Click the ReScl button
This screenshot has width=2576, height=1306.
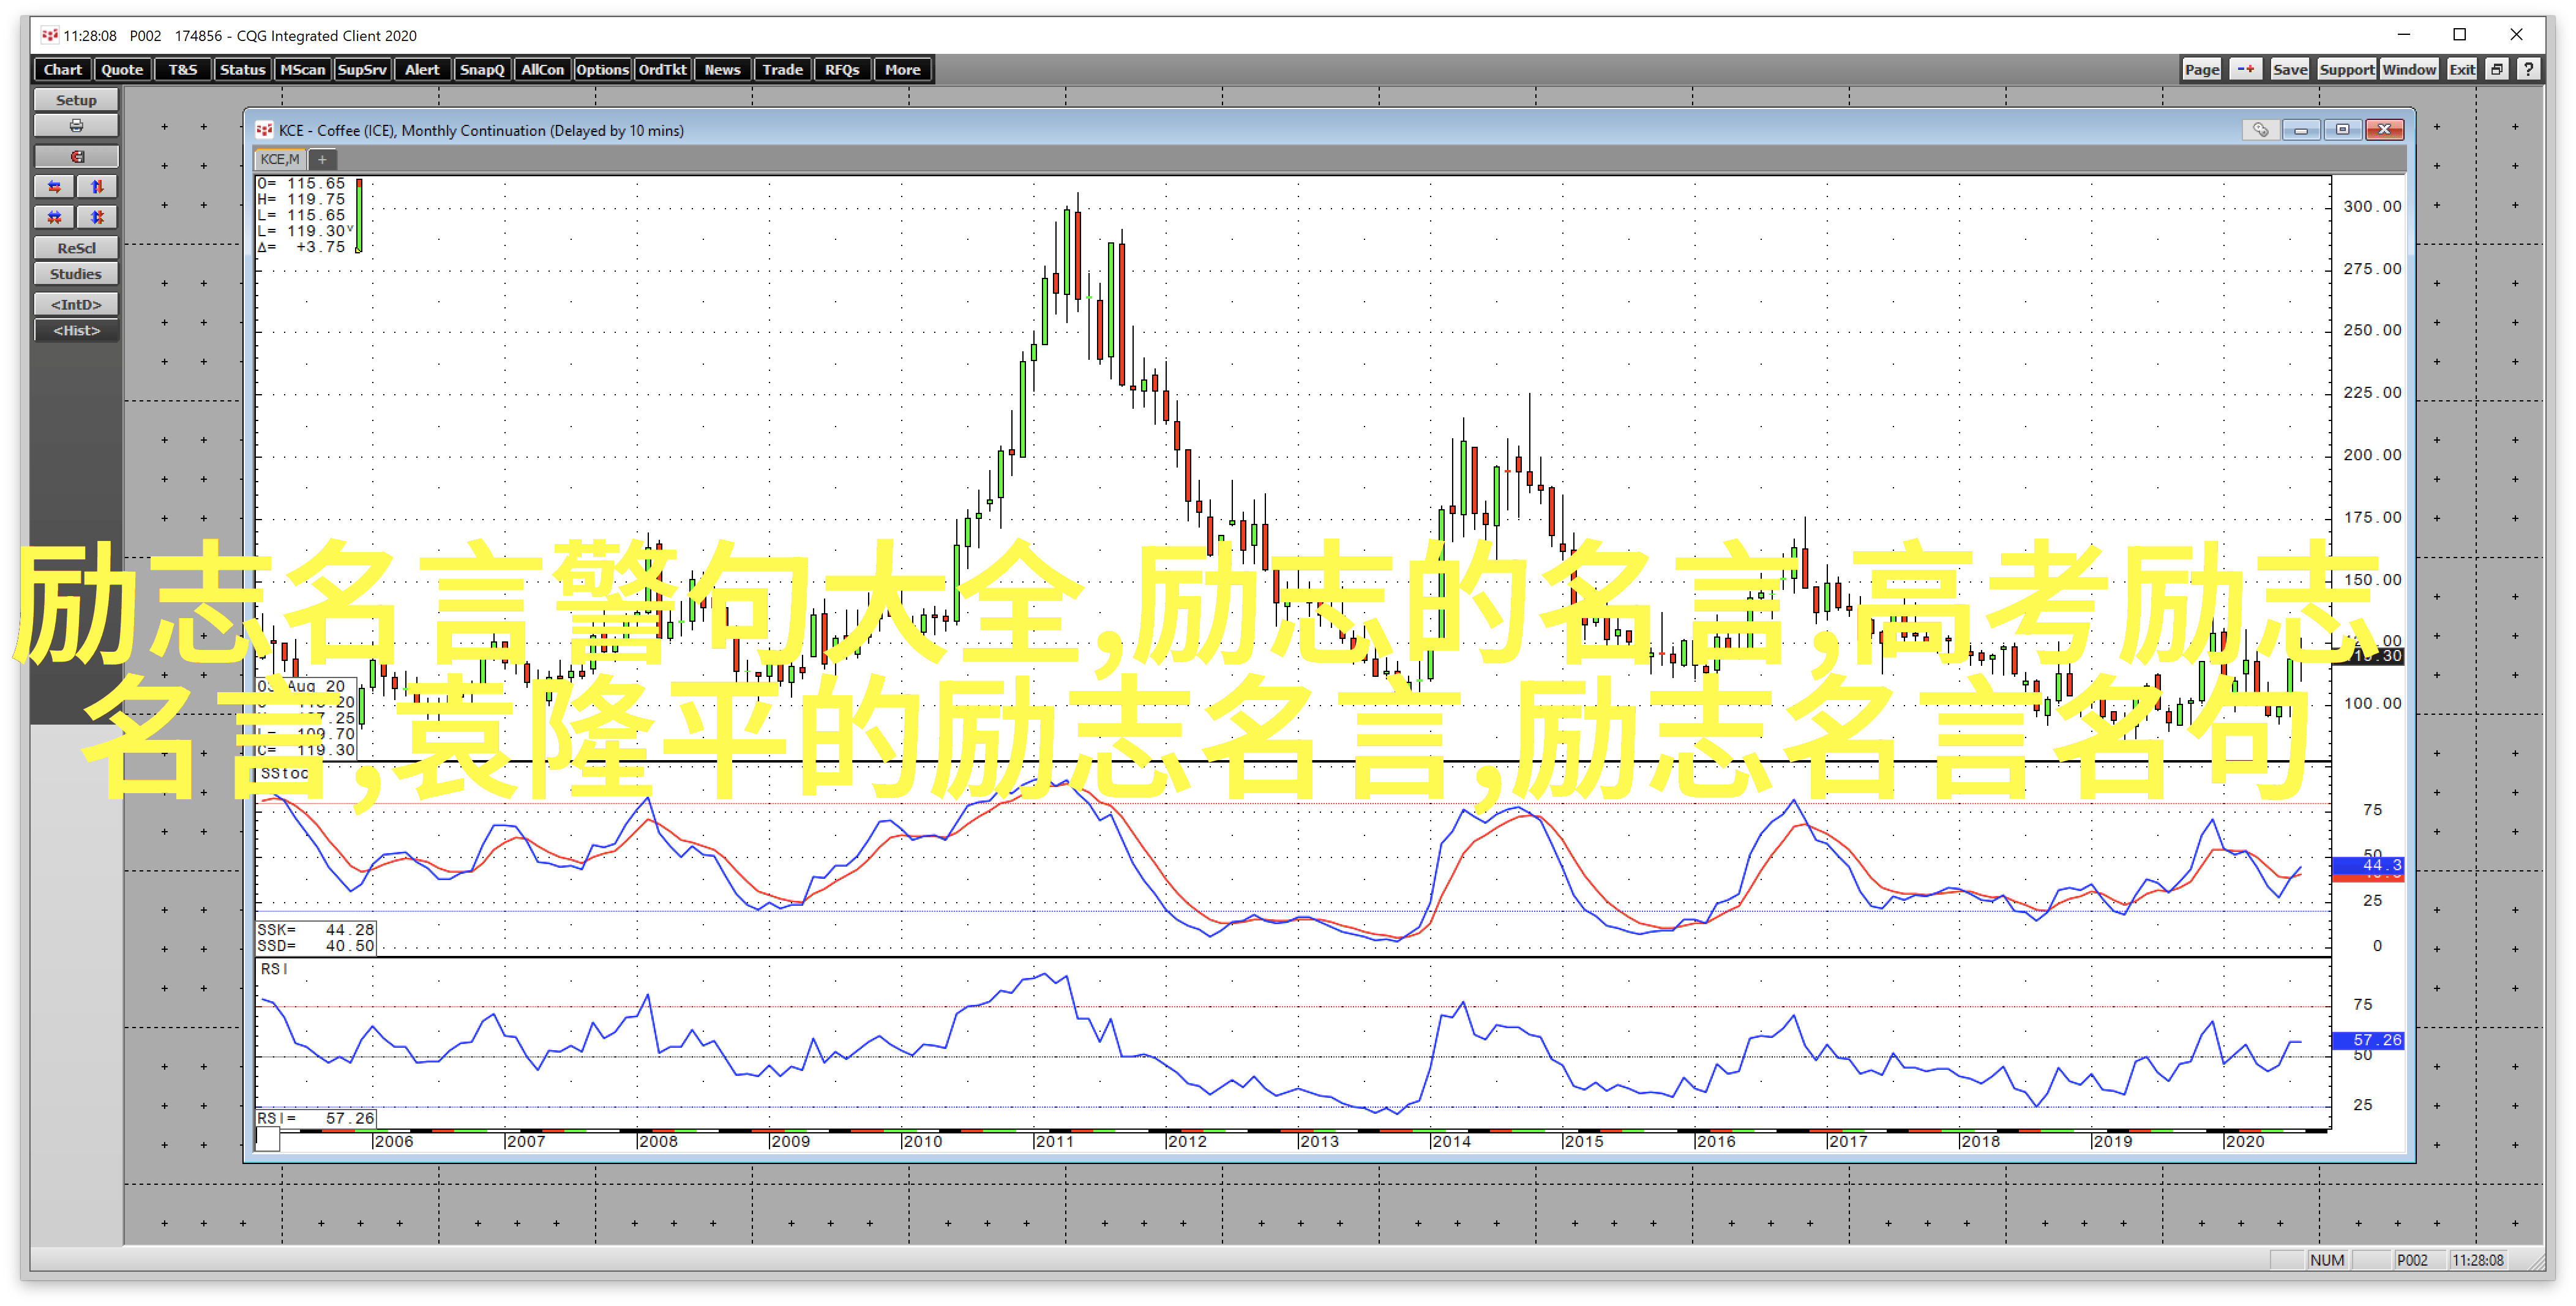(76, 248)
